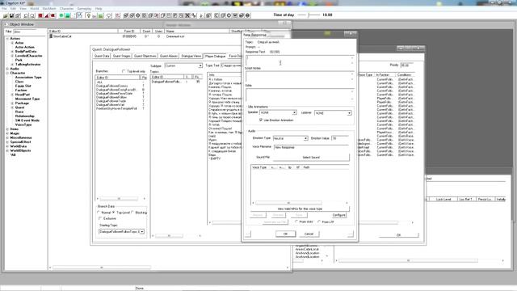
Task: Click the Emotion Value field
Action: 339,138
